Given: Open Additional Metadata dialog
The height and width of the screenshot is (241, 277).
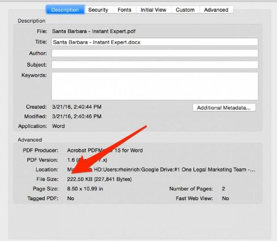Looking at the screenshot, I should coord(224,108).
